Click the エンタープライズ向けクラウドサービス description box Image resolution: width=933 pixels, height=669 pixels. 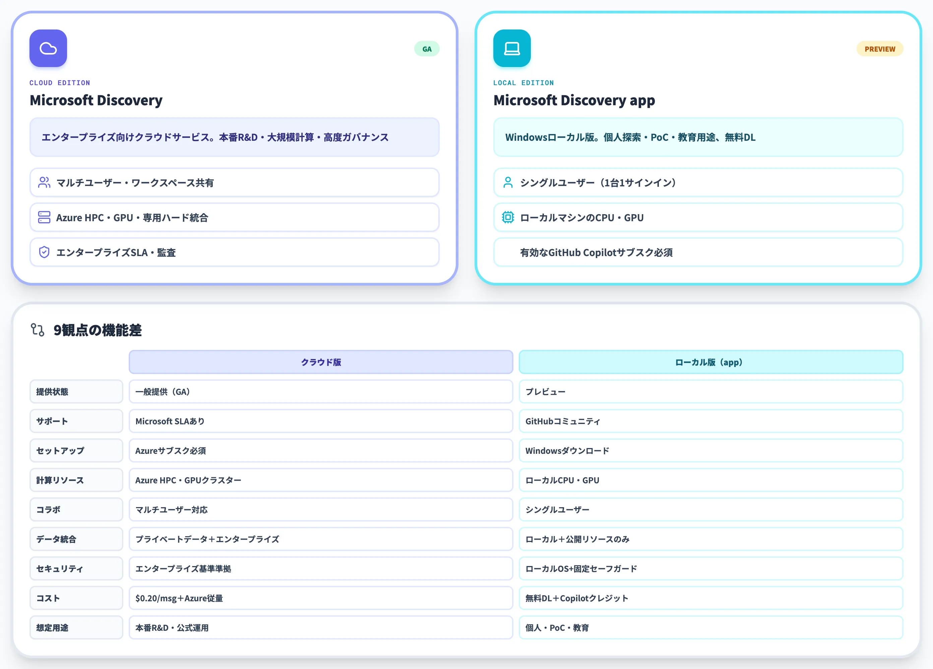pyautogui.click(x=235, y=137)
